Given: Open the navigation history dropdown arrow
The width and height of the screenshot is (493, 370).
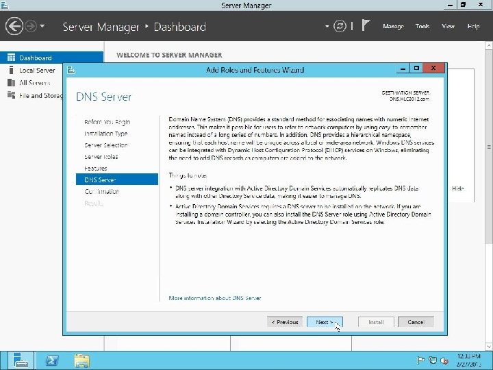Looking at the screenshot, I should (42, 26).
